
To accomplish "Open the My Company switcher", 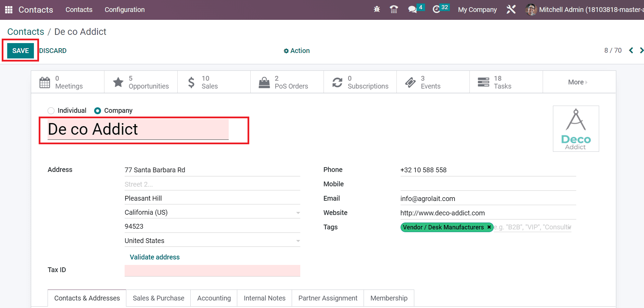I will point(477,10).
